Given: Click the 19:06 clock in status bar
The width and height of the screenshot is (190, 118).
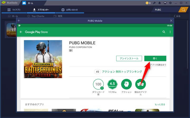Looking at the screenshot, I should point(169,25).
